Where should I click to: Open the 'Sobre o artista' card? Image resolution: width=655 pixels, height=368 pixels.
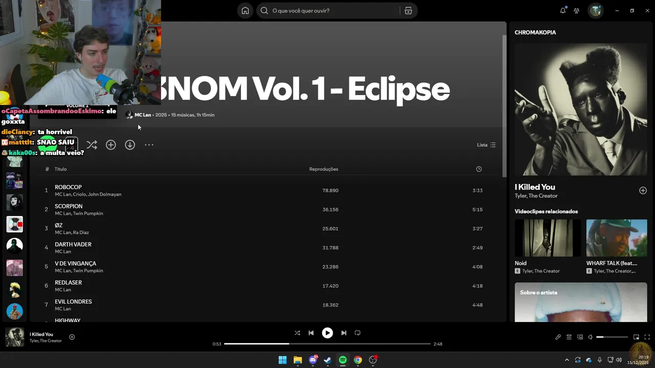pos(581,302)
